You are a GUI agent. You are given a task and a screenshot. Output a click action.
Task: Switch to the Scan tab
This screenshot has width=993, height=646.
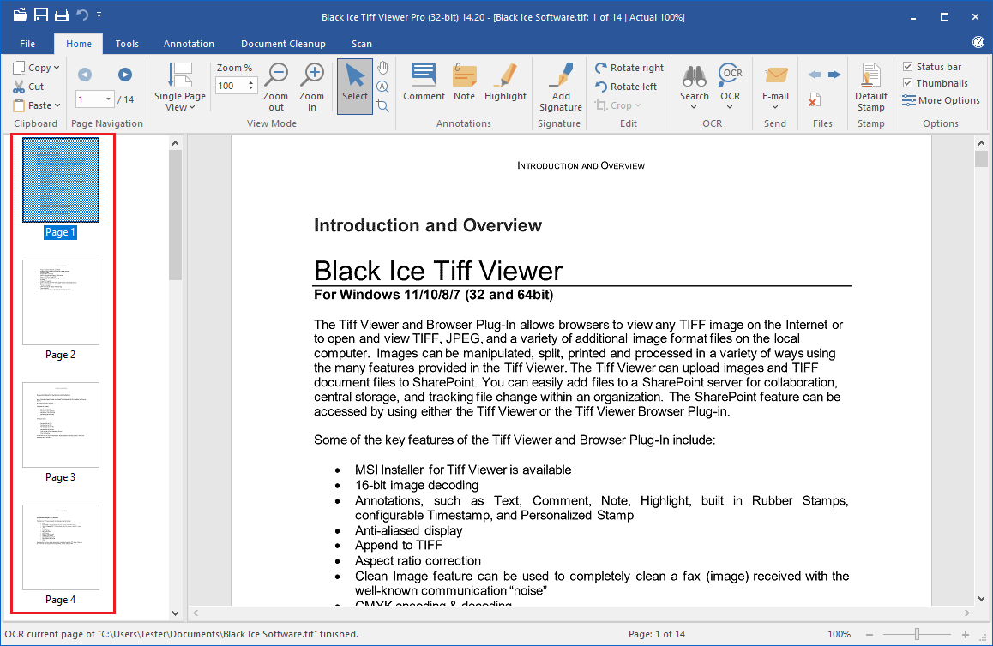point(362,44)
